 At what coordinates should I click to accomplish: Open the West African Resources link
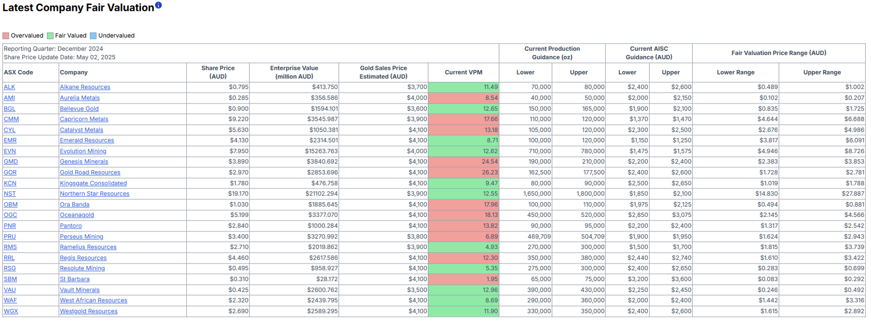(93, 300)
